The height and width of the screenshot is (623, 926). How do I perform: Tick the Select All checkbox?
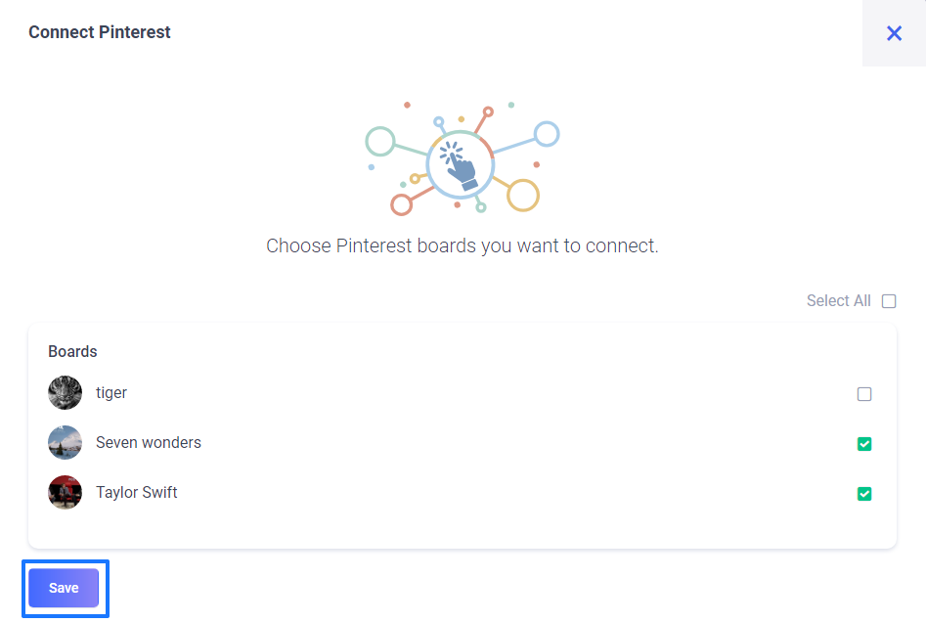[x=889, y=301]
